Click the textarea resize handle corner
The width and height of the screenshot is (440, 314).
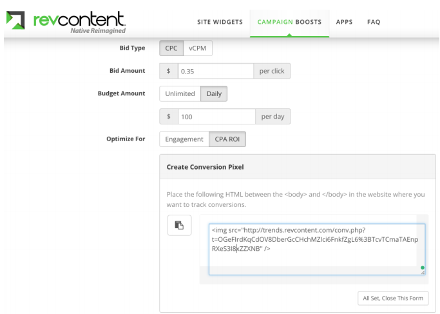(423, 273)
